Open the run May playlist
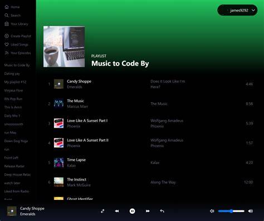Viewport: 264px width, 221px height. click(x=10, y=133)
